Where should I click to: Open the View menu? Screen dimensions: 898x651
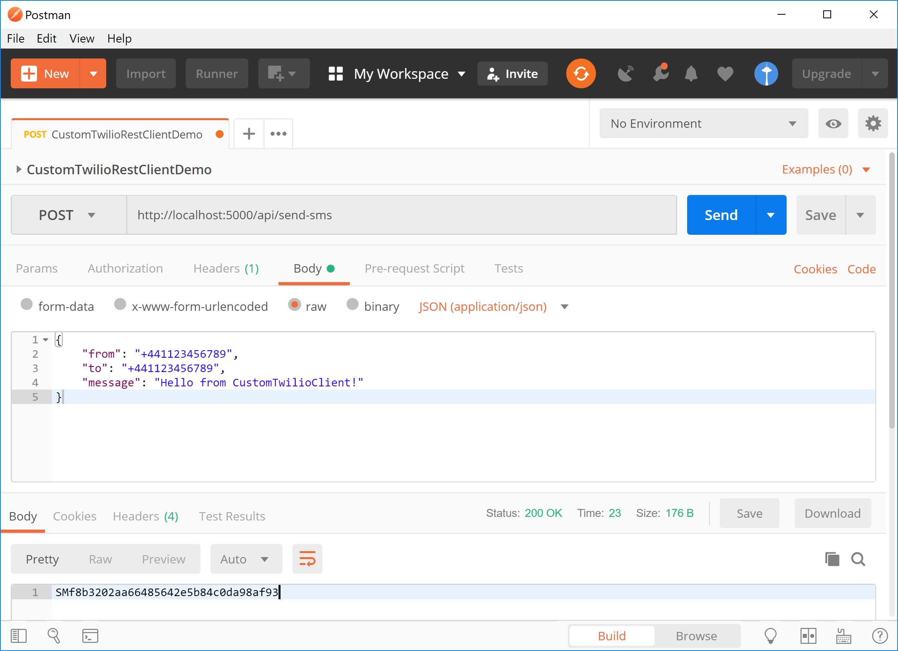click(x=82, y=39)
